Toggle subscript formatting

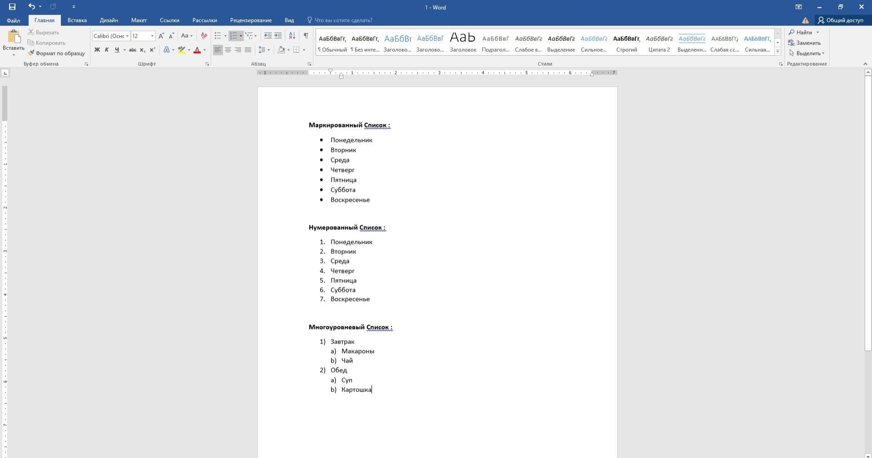pyautogui.click(x=143, y=50)
